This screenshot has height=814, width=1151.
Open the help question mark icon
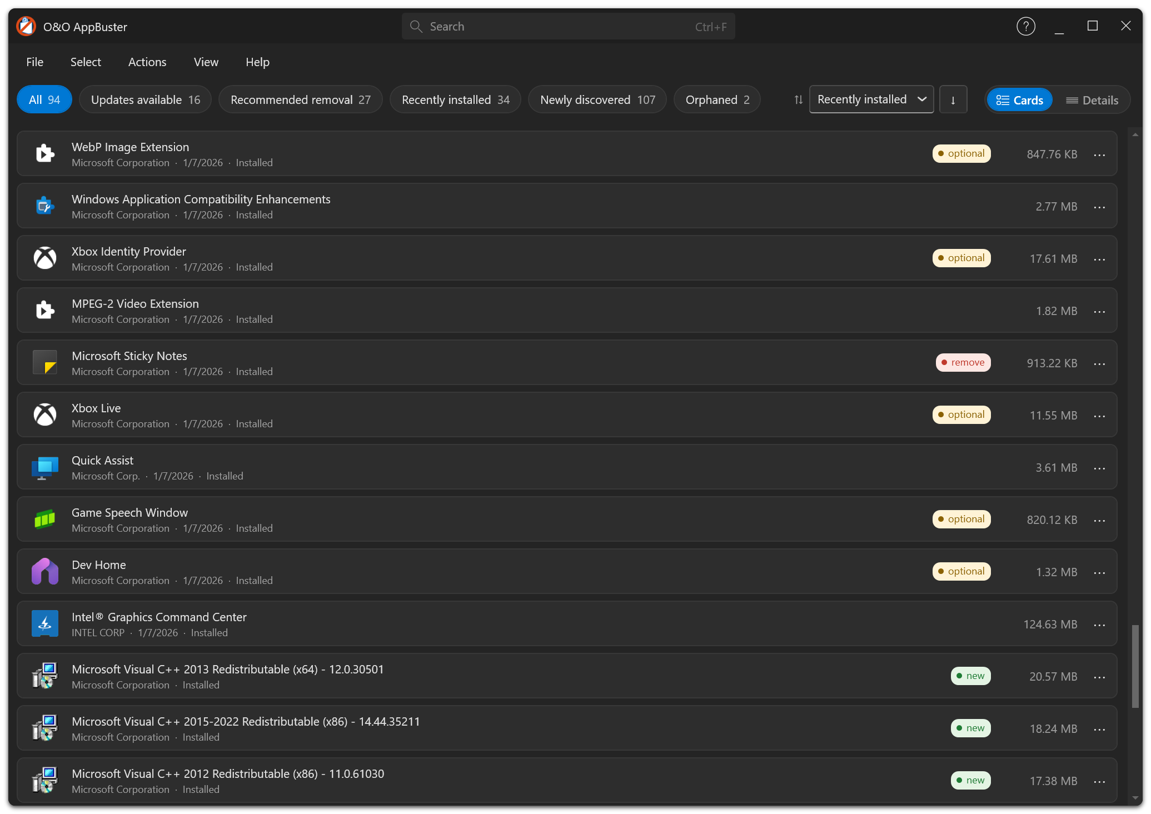coord(1025,26)
